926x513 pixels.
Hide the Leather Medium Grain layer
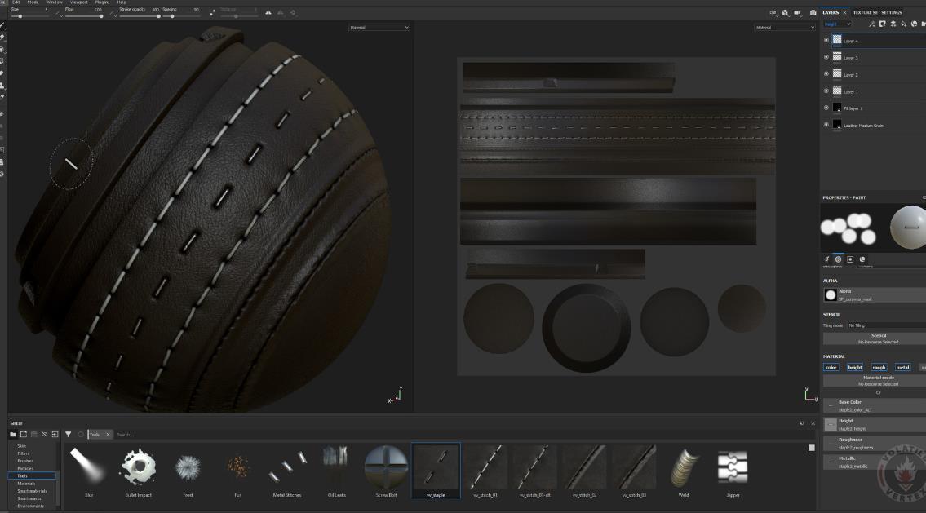click(826, 125)
